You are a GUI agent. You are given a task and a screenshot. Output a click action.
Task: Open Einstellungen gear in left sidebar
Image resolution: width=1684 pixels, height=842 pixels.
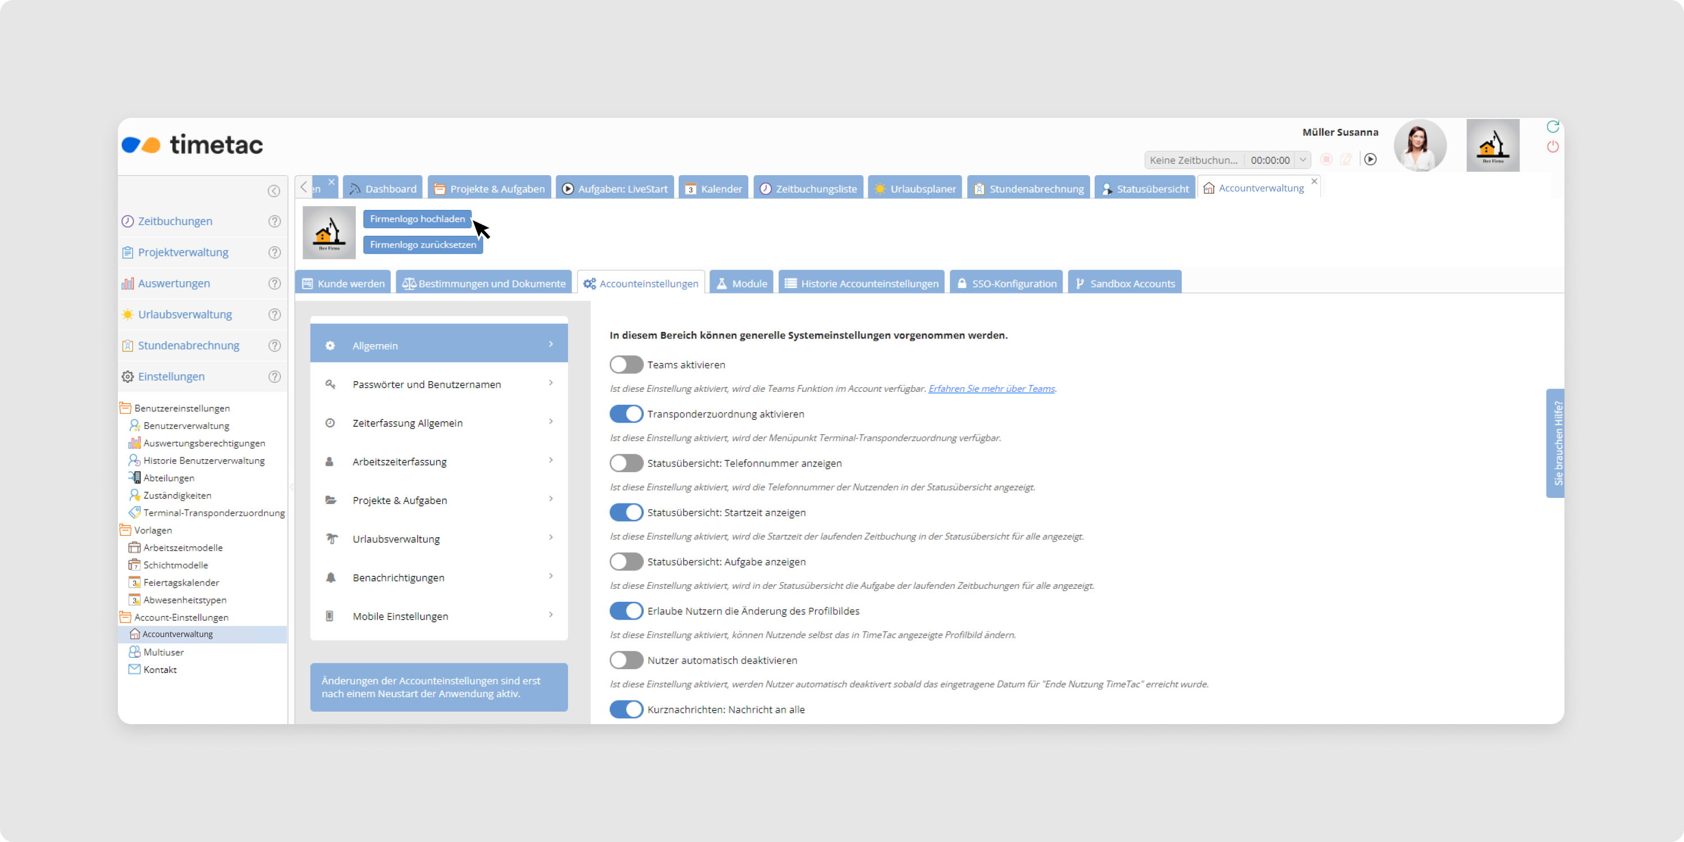(127, 377)
